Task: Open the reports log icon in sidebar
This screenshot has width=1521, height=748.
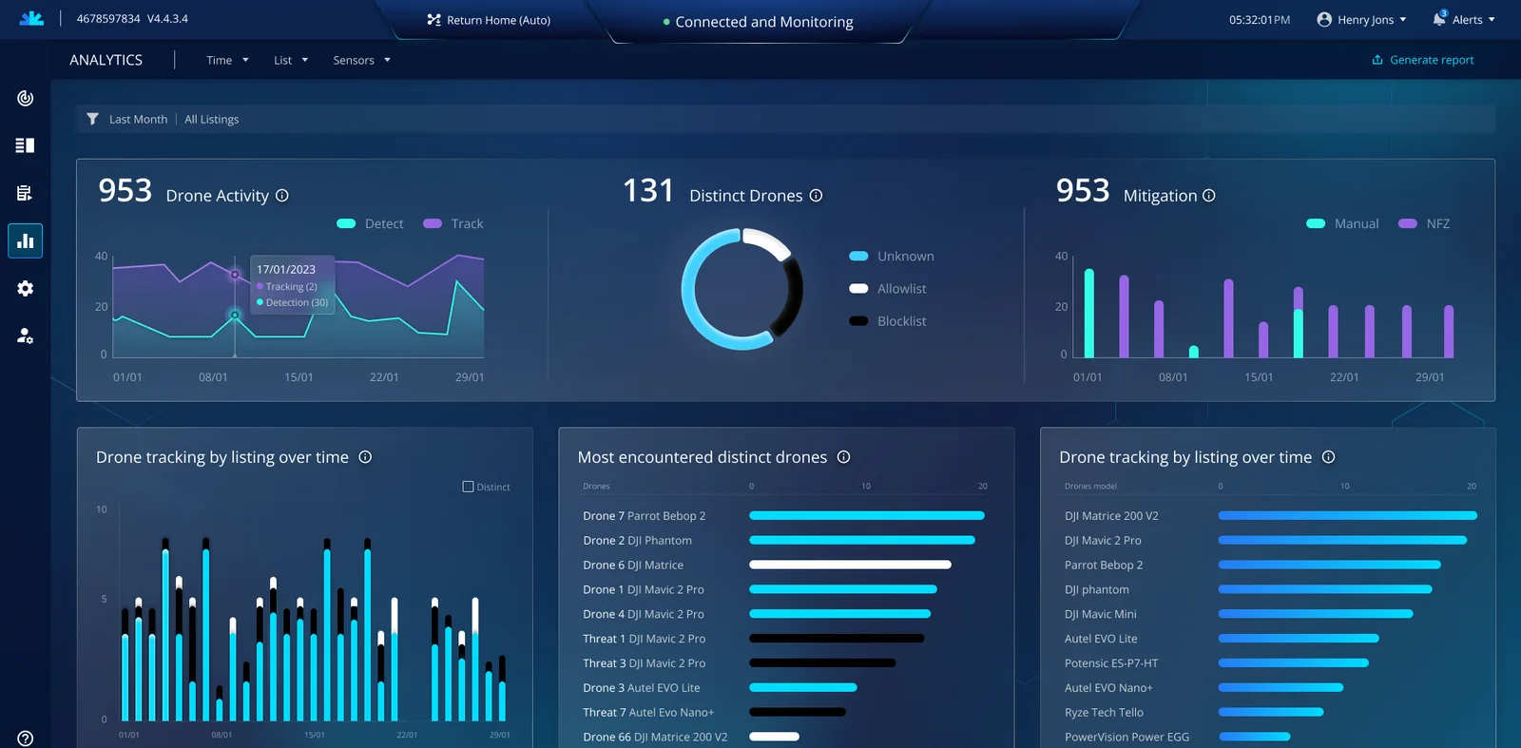Action: (x=26, y=193)
